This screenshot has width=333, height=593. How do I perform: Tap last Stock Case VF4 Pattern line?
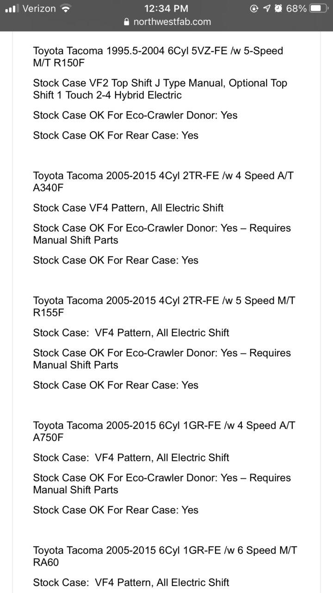click(x=131, y=582)
